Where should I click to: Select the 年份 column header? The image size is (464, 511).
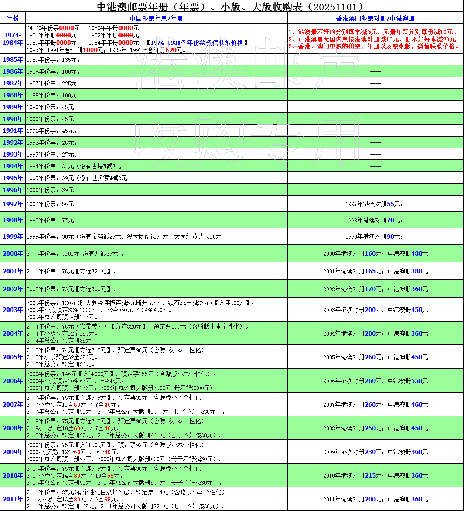13,18
